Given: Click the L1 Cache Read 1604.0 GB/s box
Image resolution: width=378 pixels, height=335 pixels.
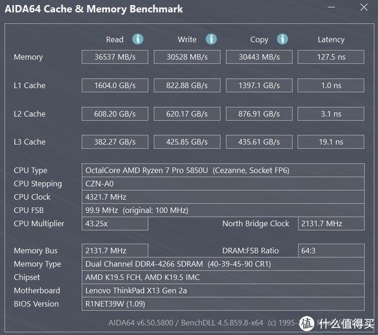Looking at the screenshot, I should pyautogui.click(x=115, y=85).
